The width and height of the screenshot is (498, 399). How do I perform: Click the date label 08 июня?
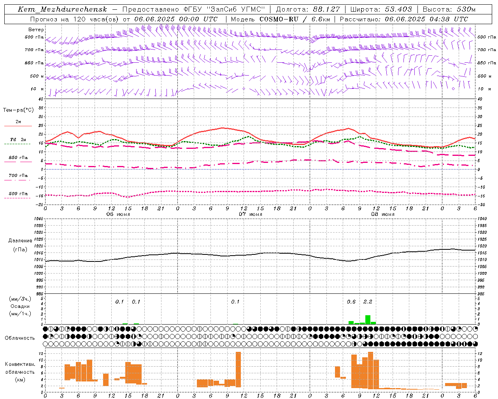383,214
